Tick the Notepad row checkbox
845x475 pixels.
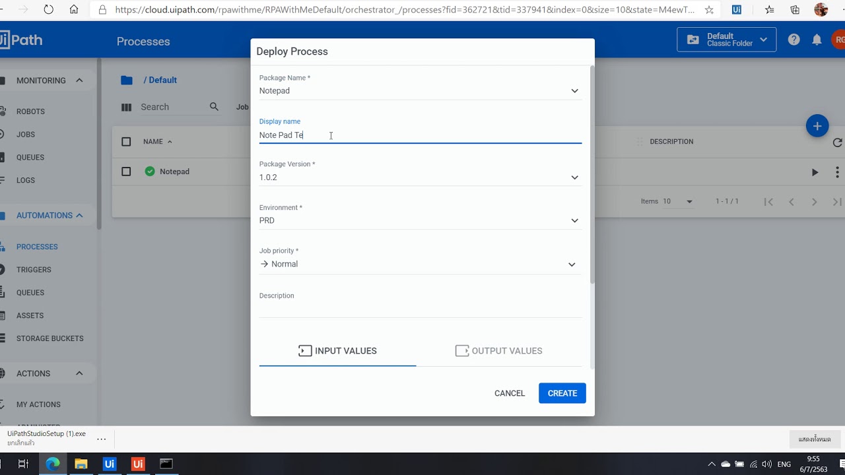(x=127, y=172)
